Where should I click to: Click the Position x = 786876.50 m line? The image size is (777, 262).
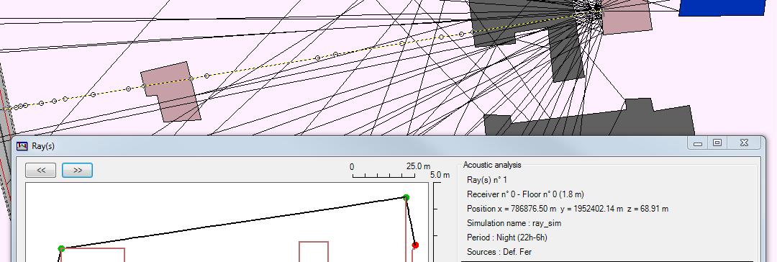pyautogui.click(x=568, y=209)
